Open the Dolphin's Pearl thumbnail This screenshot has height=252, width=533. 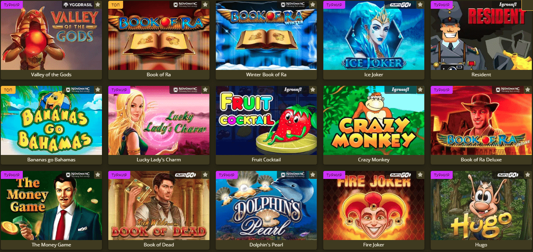click(x=266, y=205)
